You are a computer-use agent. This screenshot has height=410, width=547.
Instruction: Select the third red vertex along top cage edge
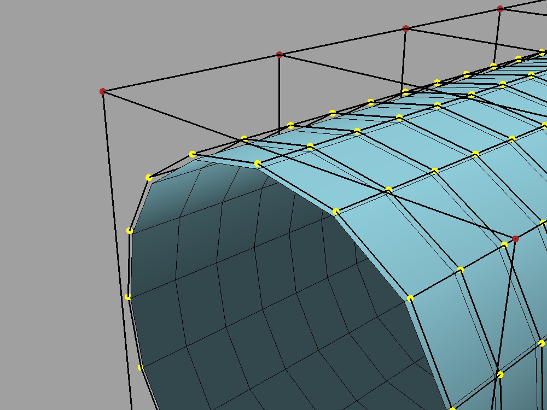pos(405,28)
